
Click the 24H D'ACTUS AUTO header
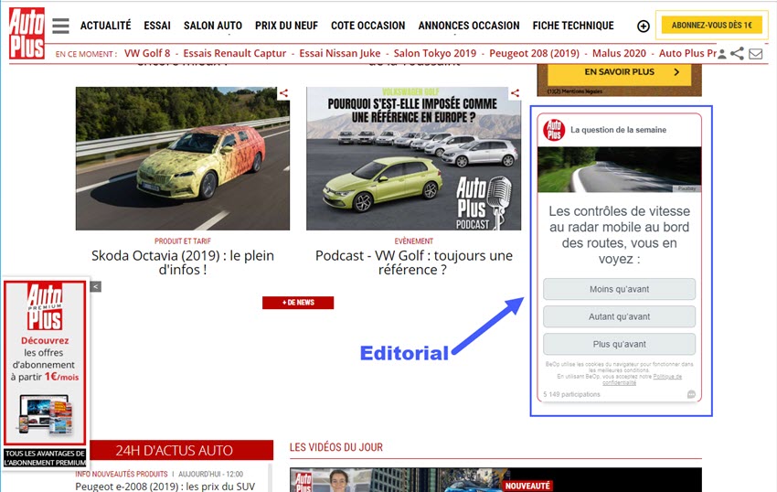(175, 450)
